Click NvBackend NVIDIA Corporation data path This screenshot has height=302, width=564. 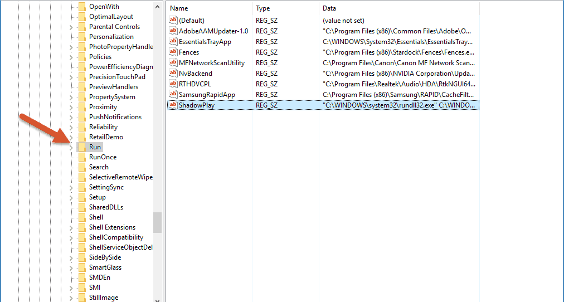399,74
